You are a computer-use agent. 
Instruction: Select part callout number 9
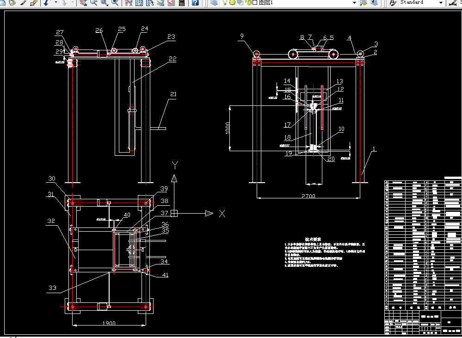coord(242,36)
